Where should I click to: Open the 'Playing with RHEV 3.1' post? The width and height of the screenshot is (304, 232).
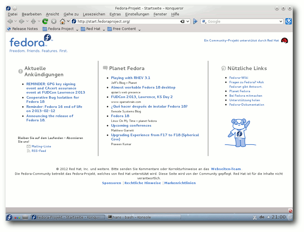click(130, 78)
